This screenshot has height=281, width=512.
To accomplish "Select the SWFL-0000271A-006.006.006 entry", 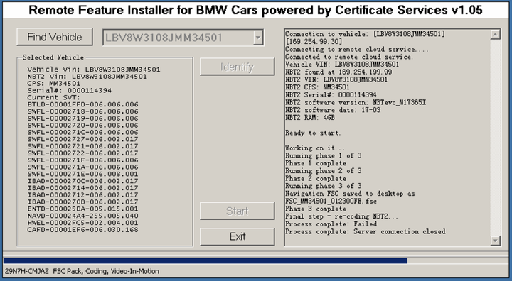I will 82,167.
